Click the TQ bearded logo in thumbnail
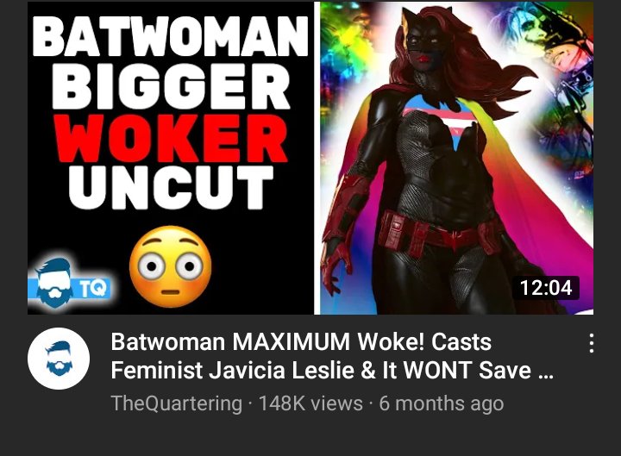 click(69, 283)
